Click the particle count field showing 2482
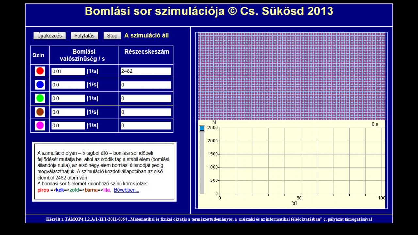The width and height of the screenshot is (418, 235). coord(145,71)
